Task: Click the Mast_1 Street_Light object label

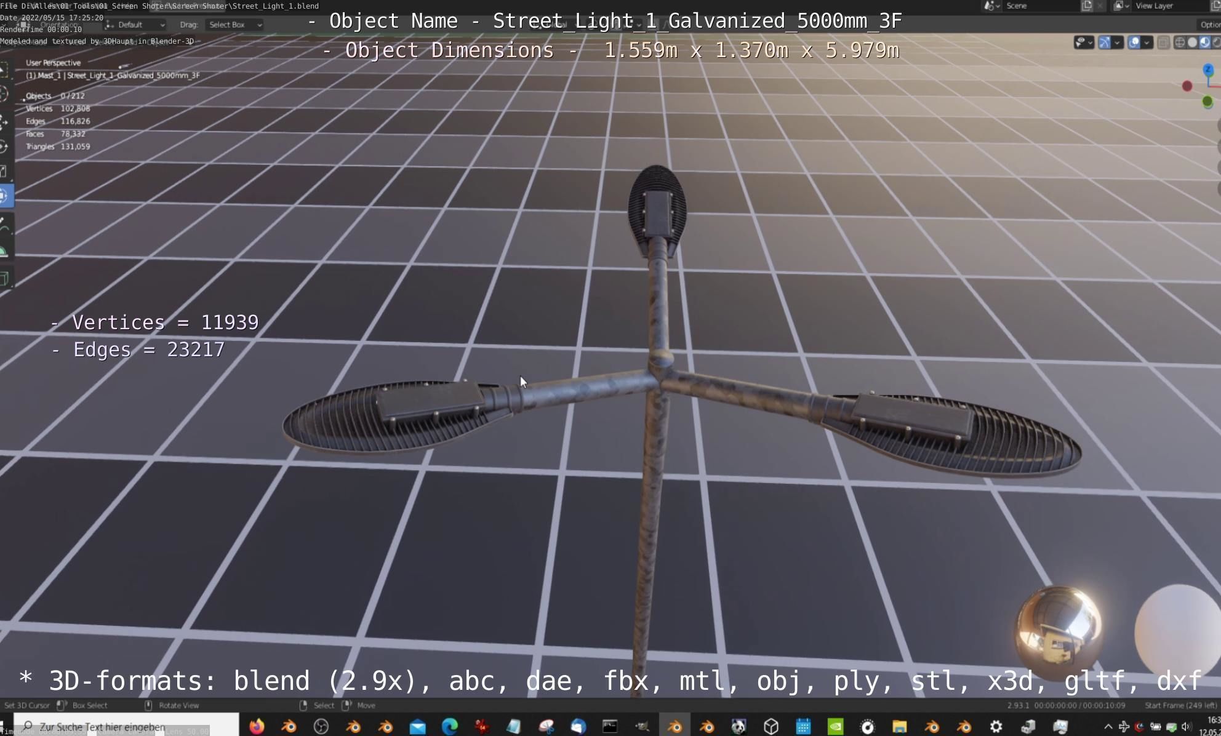Action: pos(113,75)
